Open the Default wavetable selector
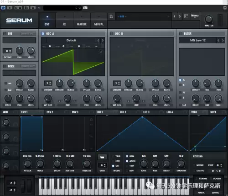 (x=71, y=40)
